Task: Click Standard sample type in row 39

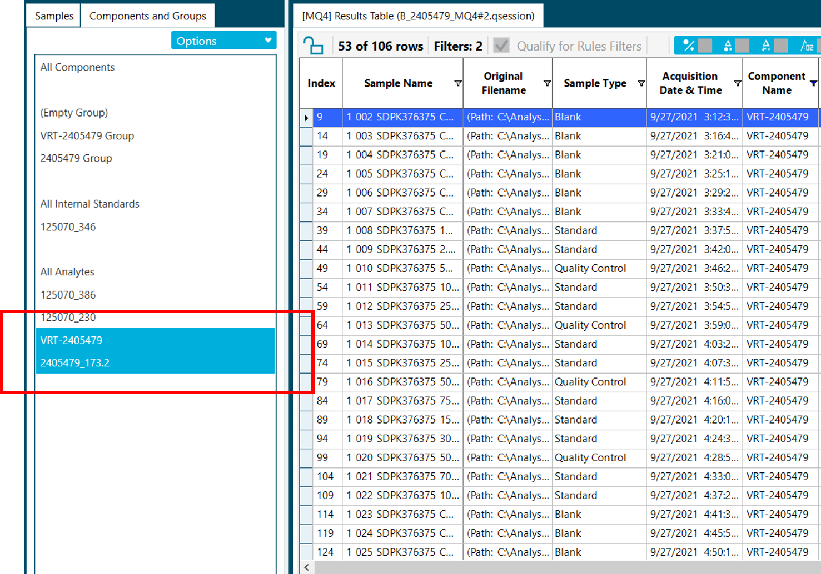Action: point(599,230)
